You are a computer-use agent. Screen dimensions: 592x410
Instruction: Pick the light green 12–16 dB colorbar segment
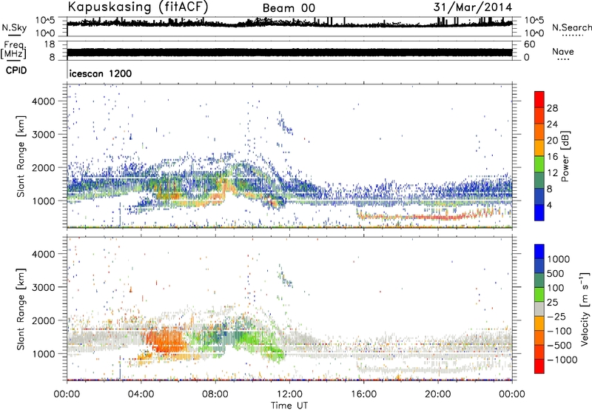(x=539, y=164)
